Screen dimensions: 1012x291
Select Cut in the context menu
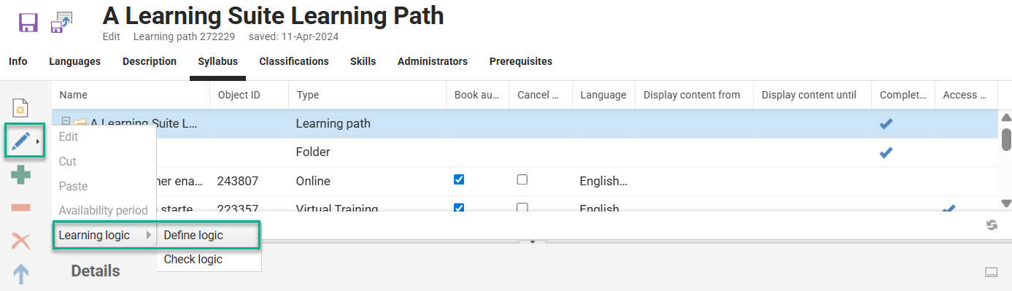point(67,161)
